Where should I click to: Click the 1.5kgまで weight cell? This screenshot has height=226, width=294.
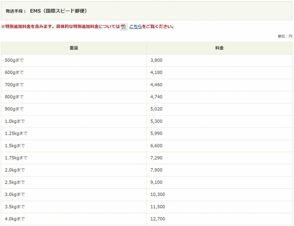15,146
